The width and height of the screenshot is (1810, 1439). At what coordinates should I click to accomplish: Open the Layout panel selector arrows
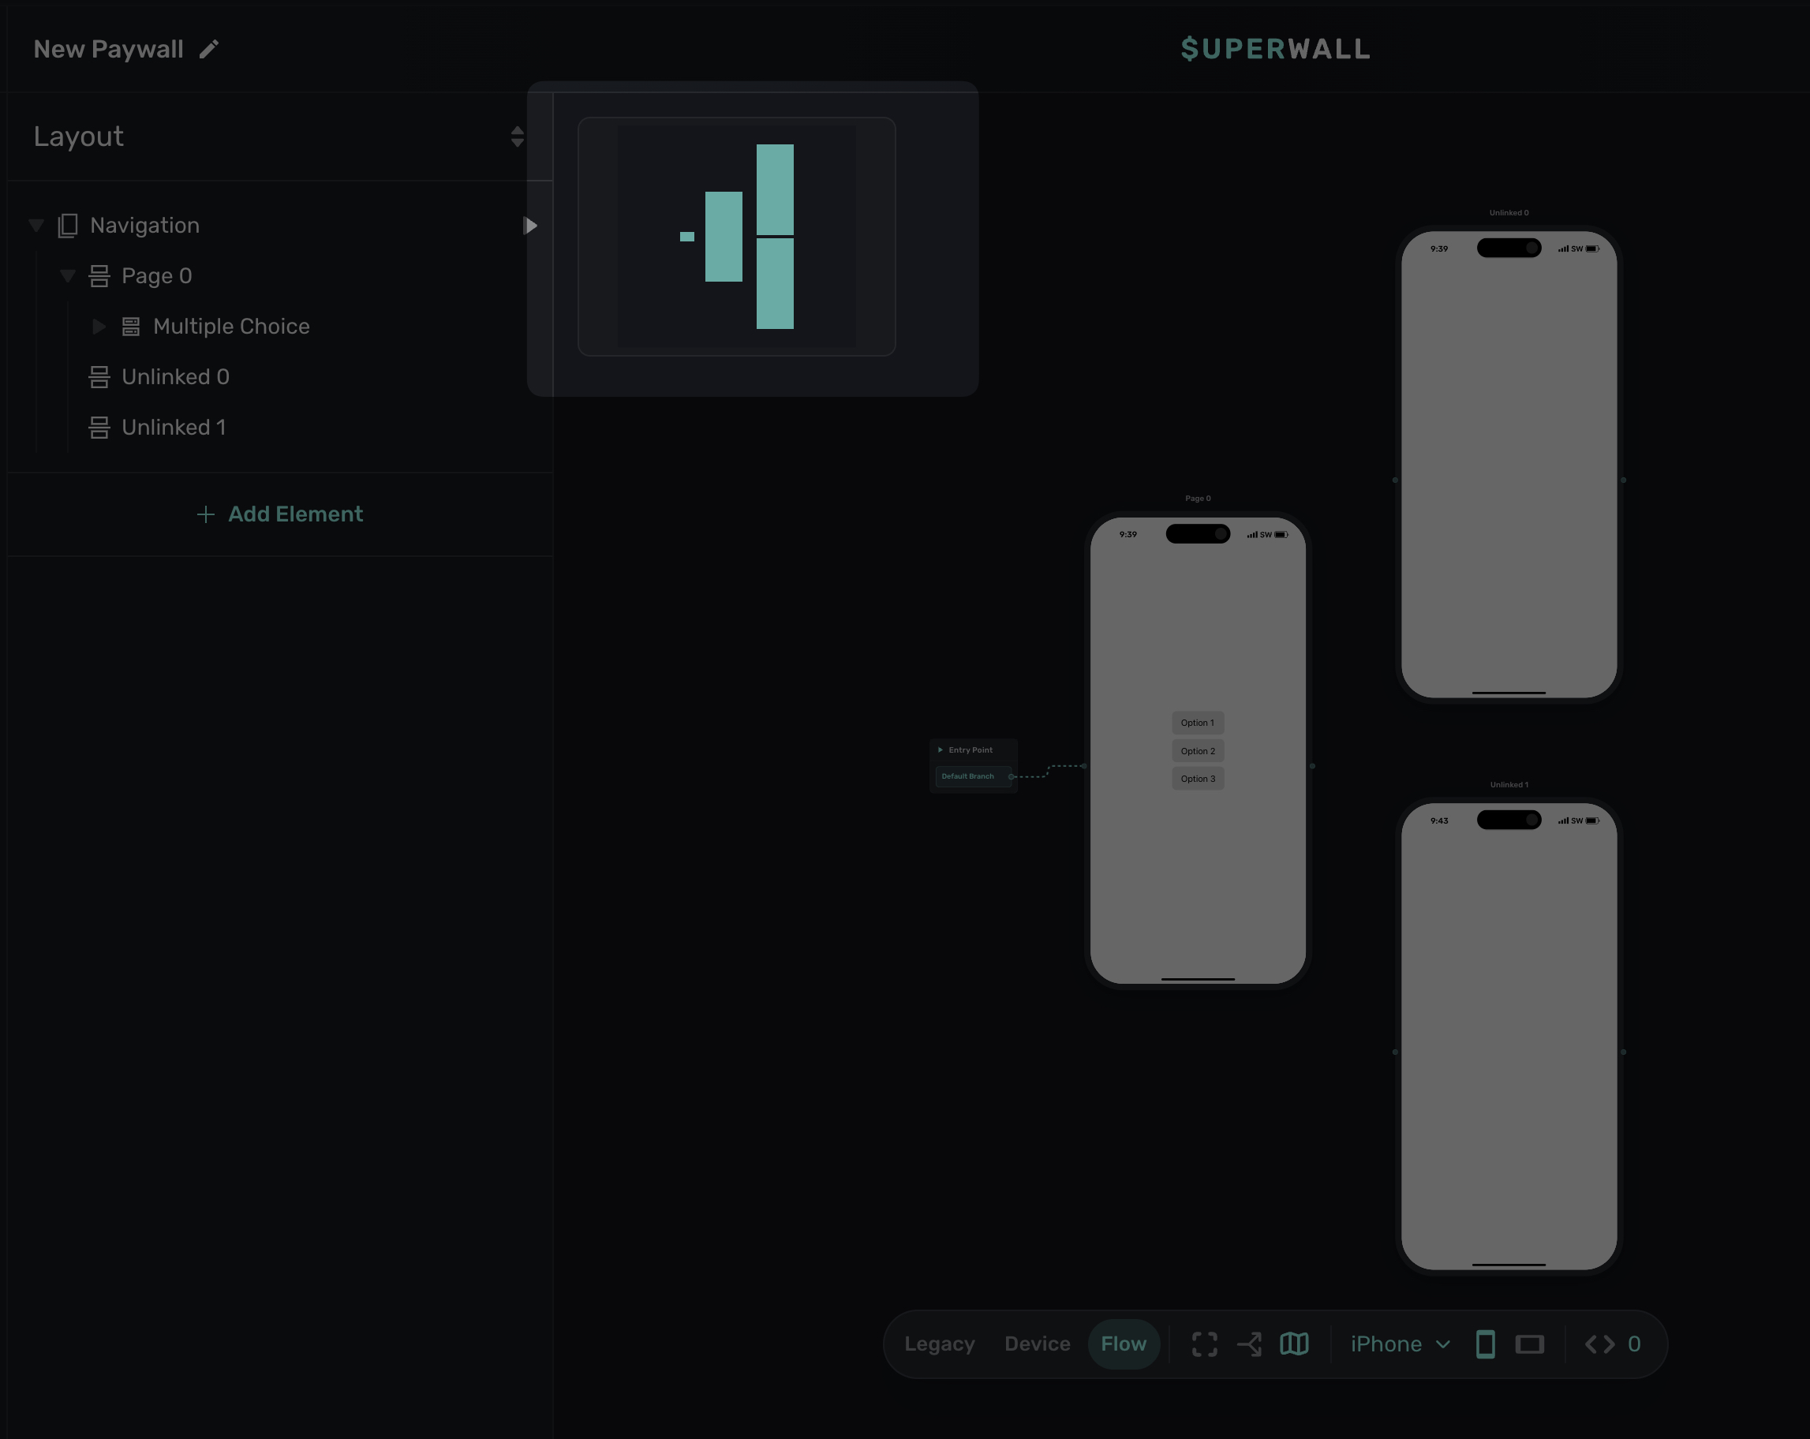pos(517,136)
